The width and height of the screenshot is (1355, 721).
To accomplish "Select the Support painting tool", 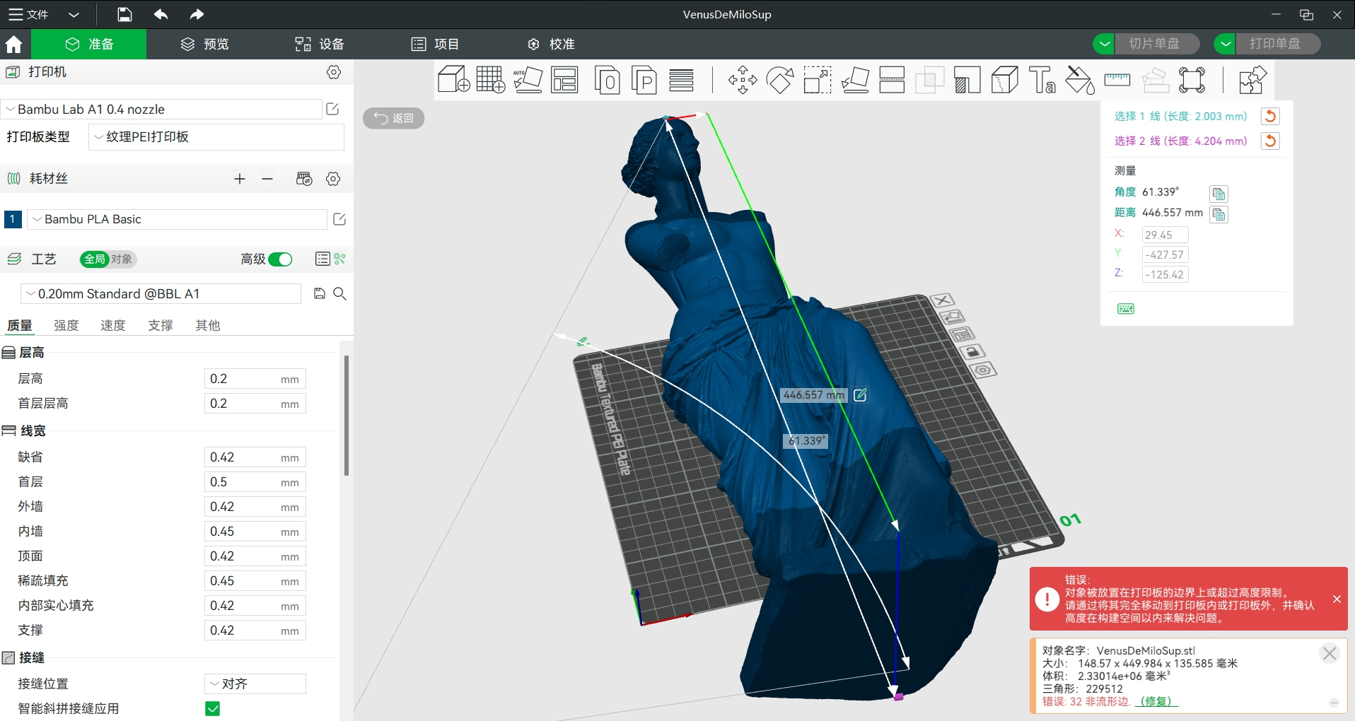I will pyautogui.click(x=967, y=79).
